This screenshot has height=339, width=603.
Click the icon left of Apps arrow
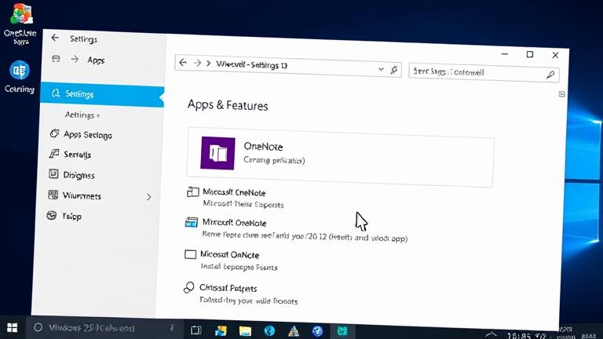pos(56,58)
